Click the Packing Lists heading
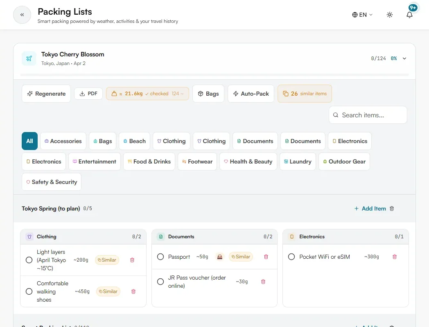The width and height of the screenshot is (429, 327). (x=65, y=12)
